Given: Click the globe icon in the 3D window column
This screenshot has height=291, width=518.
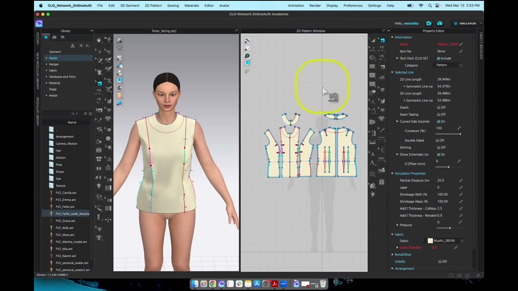Looking at the screenshot, I should pyautogui.click(x=119, y=103).
